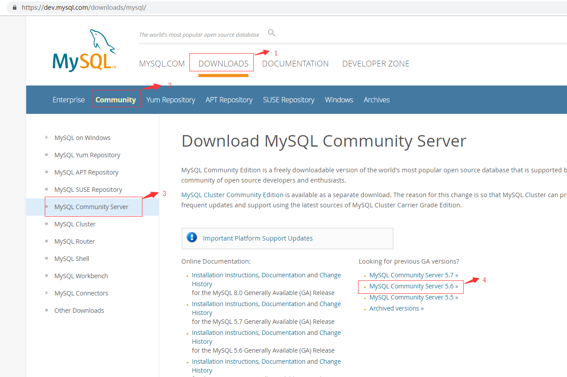The width and height of the screenshot is (567, 377).
Task: Expand the MySQL Connectors arrow
Action: click(46, 293)
